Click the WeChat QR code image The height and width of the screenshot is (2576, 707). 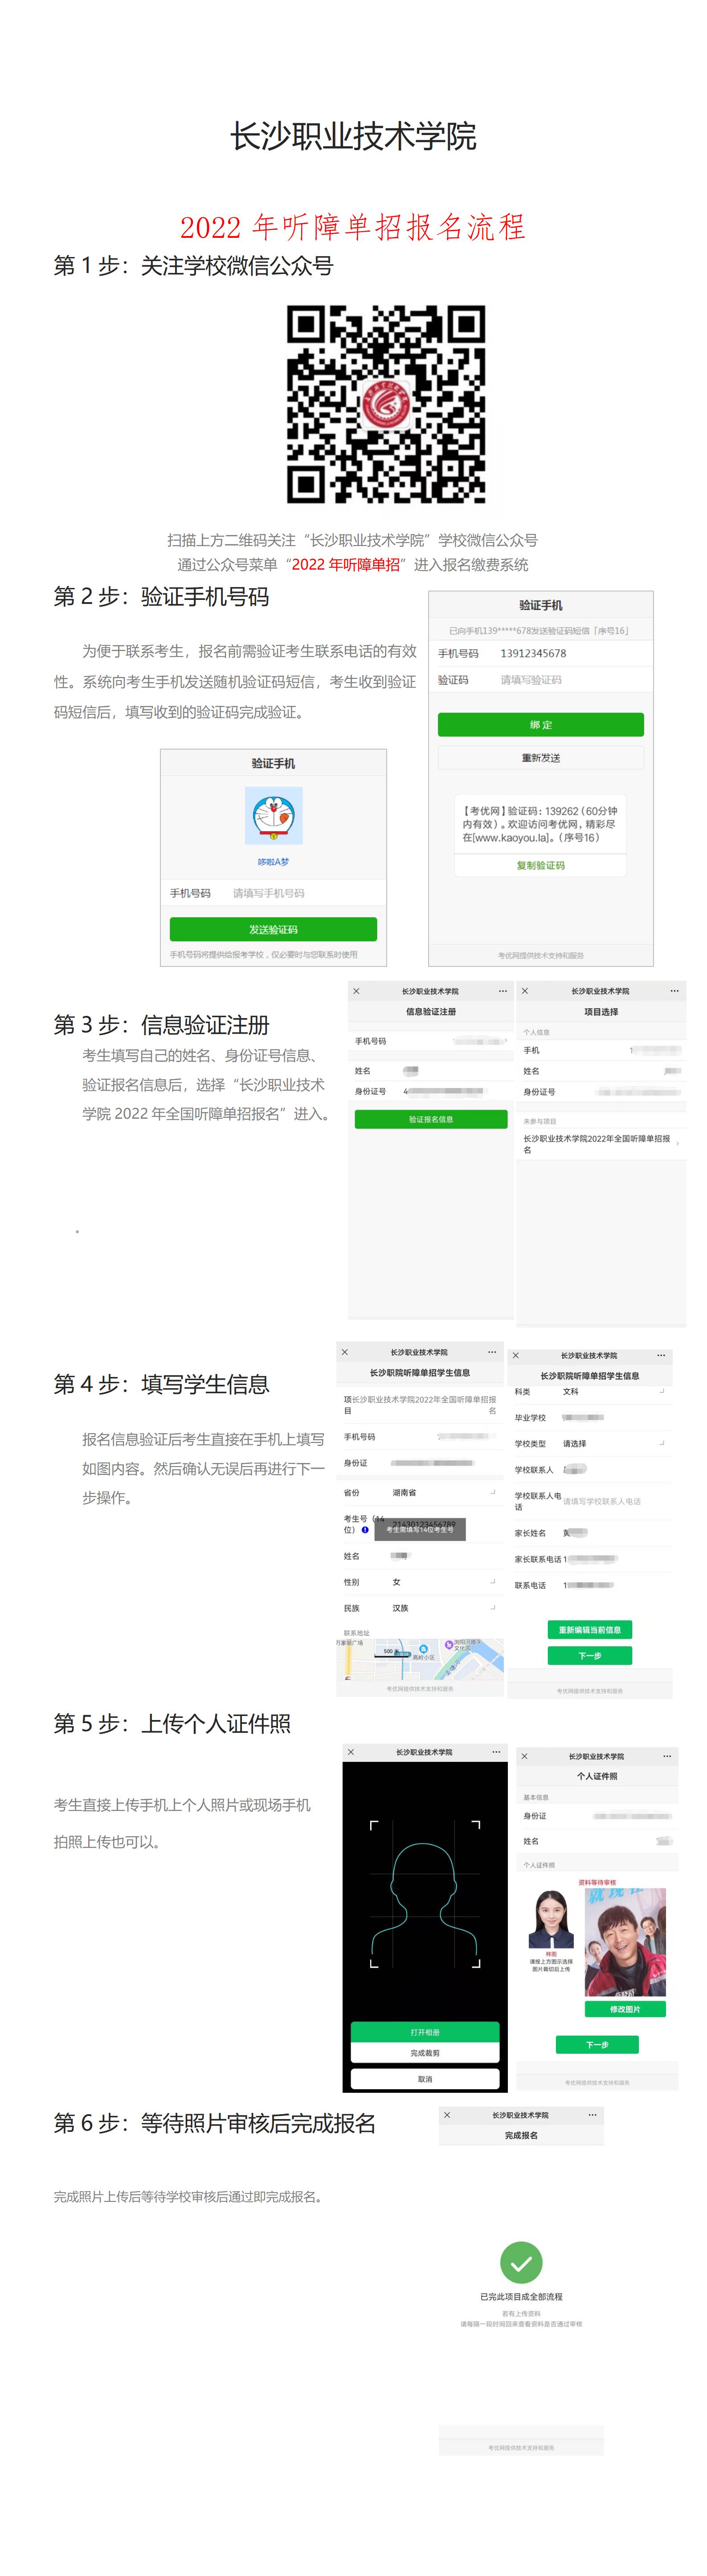click(x=386, y=403)
